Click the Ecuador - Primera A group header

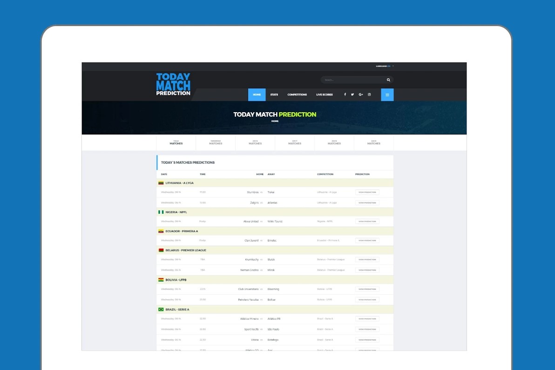tap(275, 231)
